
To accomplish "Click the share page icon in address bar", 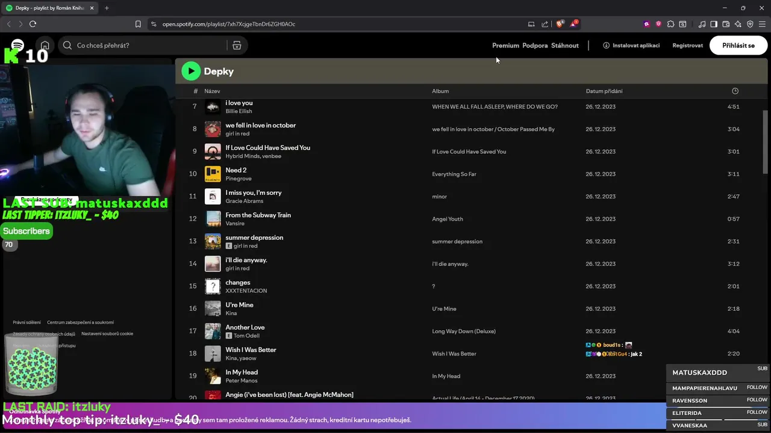I will [x=545, y=24].
